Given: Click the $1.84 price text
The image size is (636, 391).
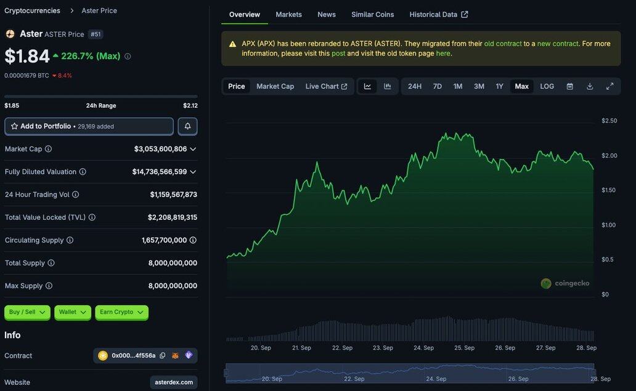Looking at the screenshot, I should [x=26, y=56].
